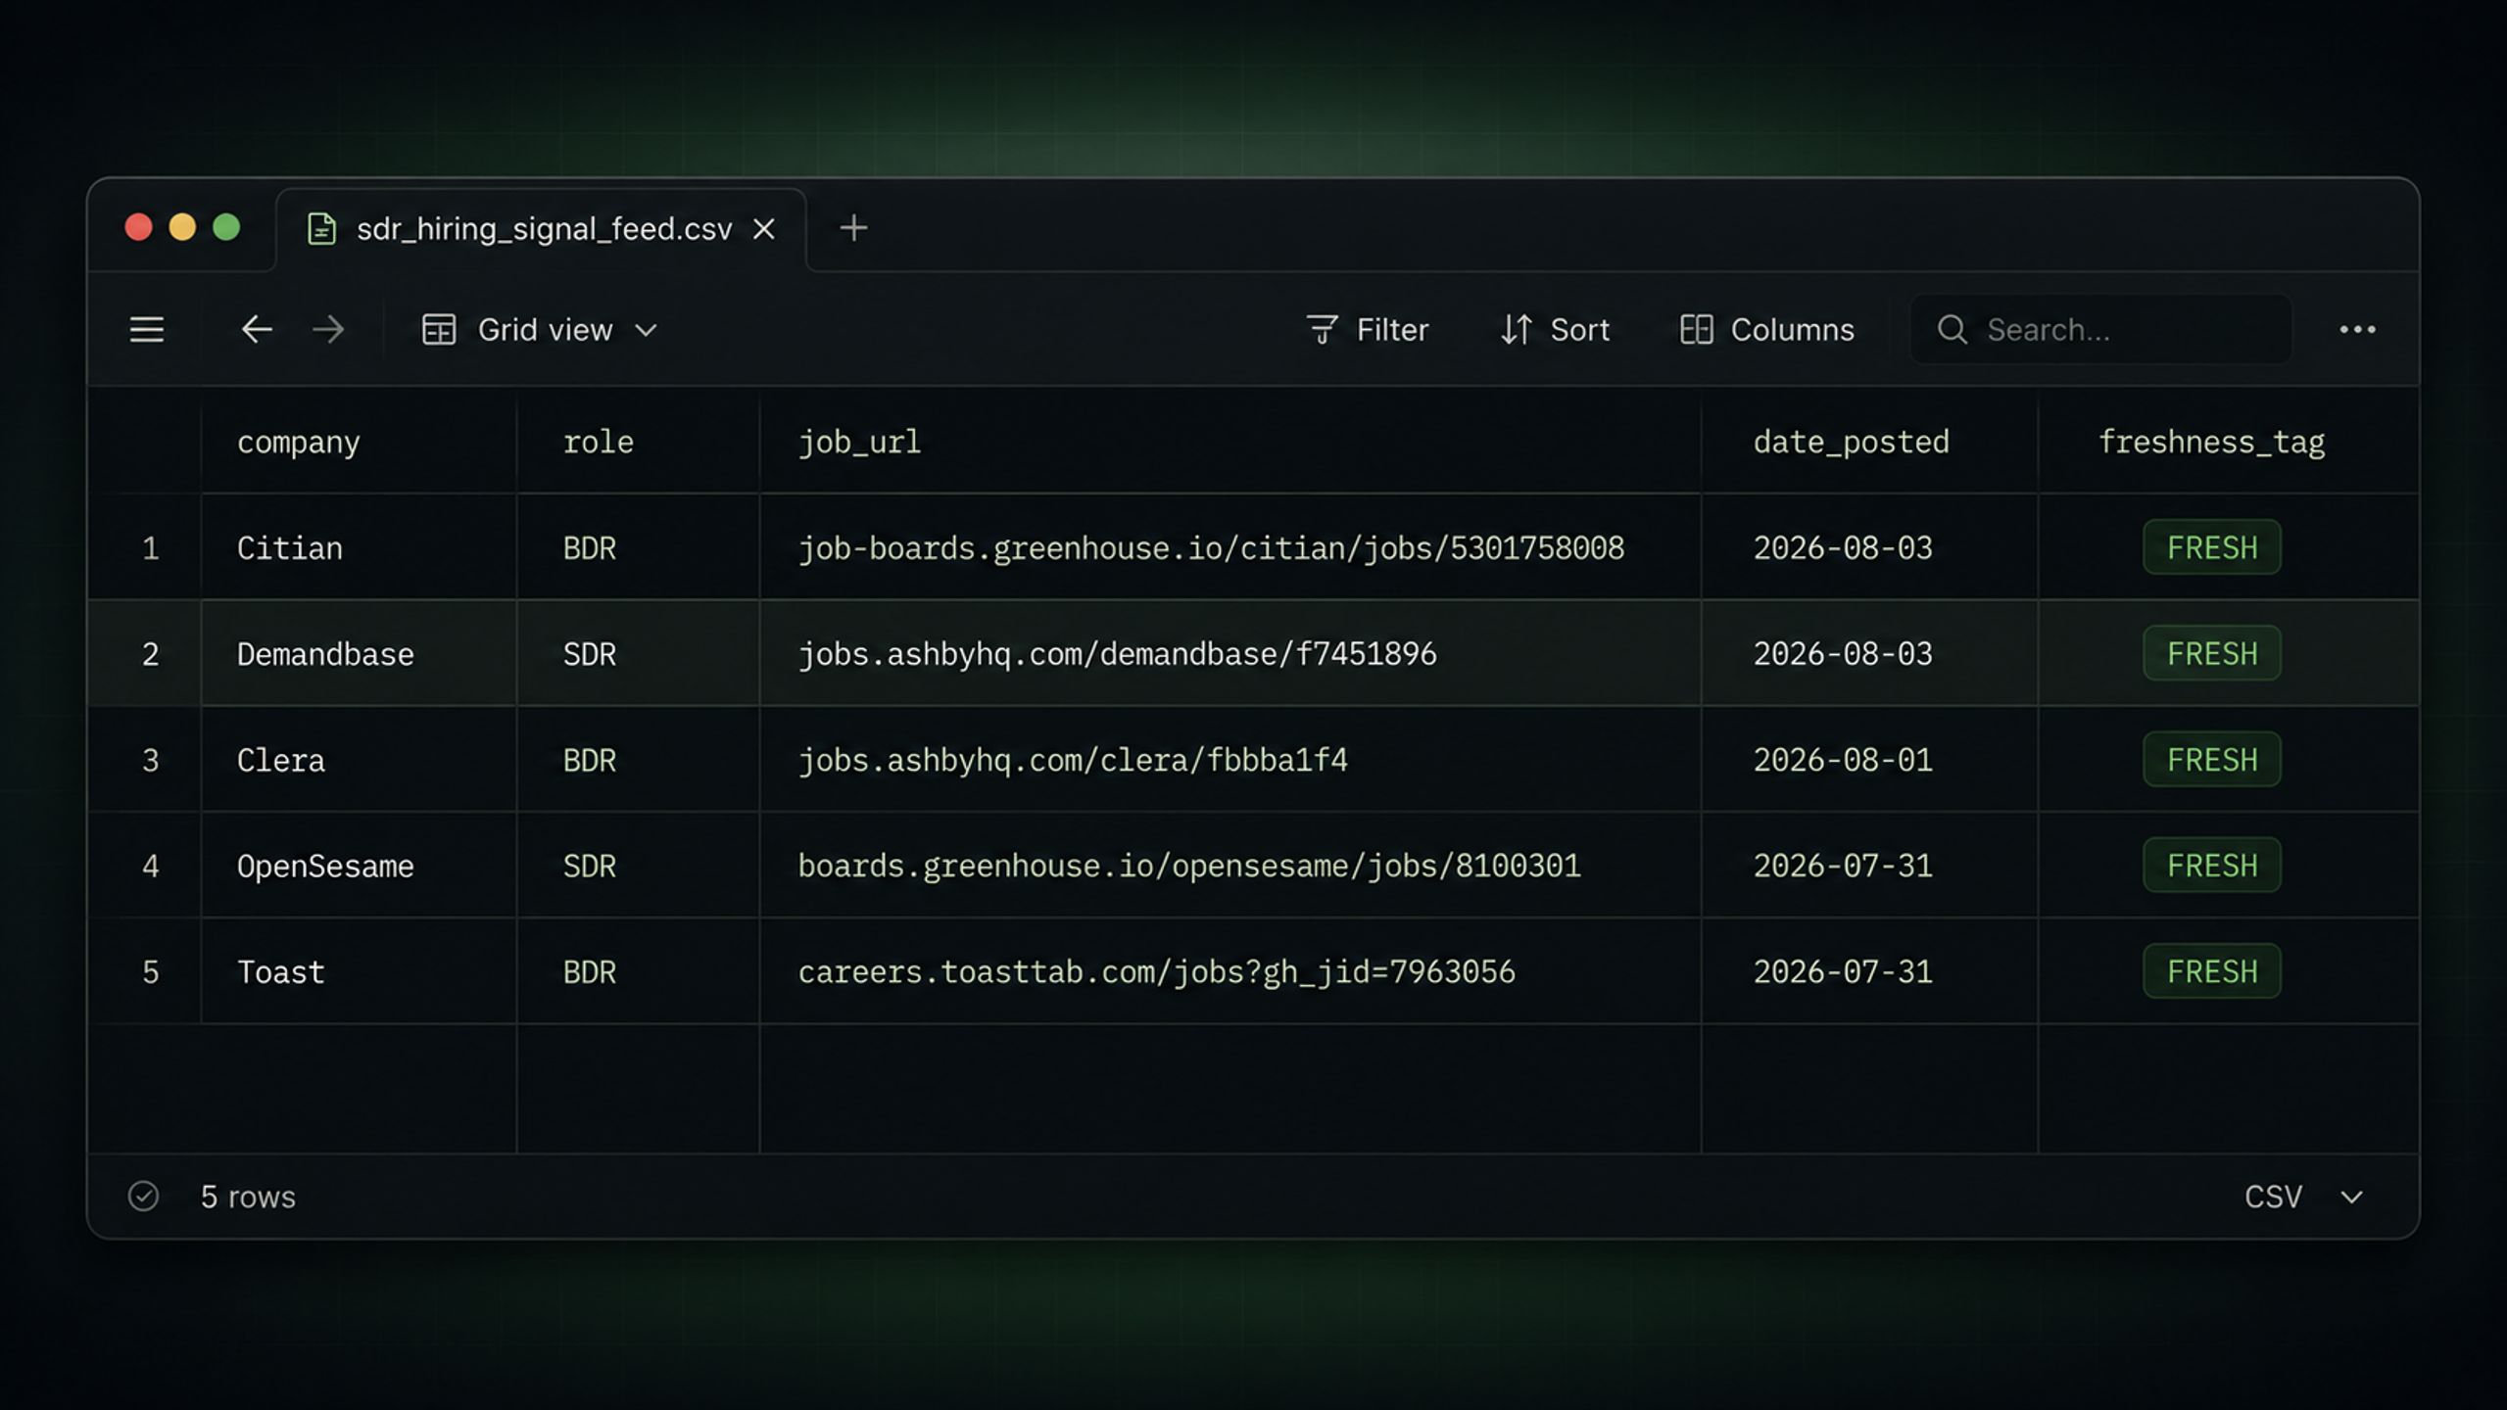The height and width of the screenshot is (1410, 2507).
Task: Select row number 4
Action: coord(150,866)
